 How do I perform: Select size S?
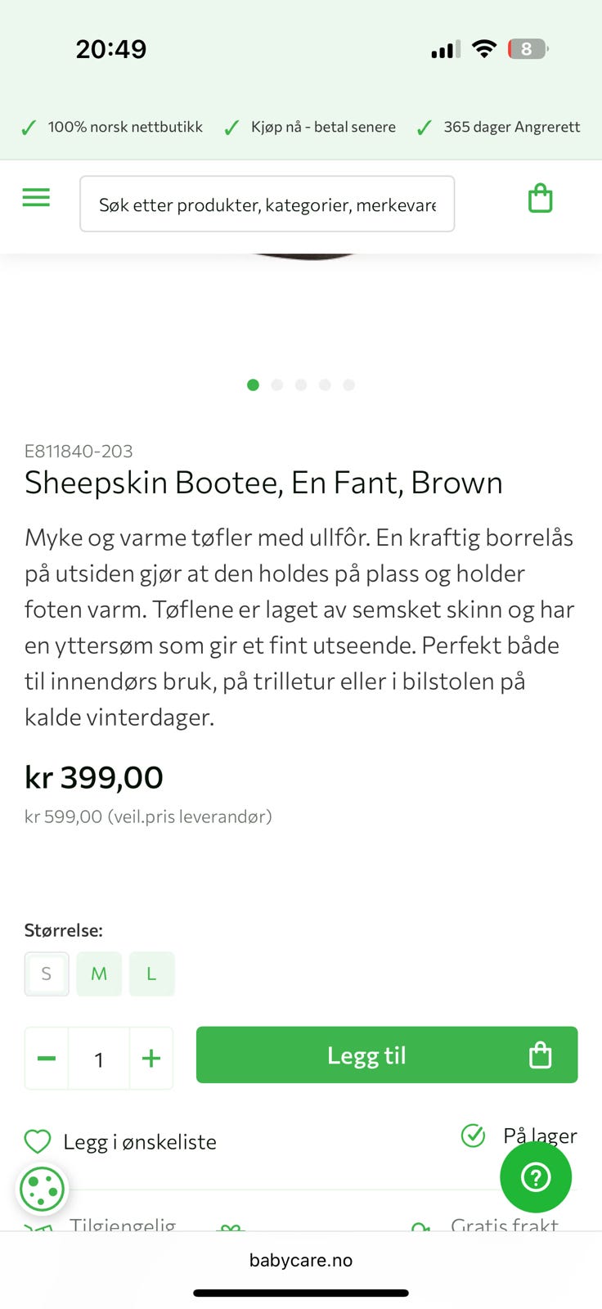(x=47, y=974)
